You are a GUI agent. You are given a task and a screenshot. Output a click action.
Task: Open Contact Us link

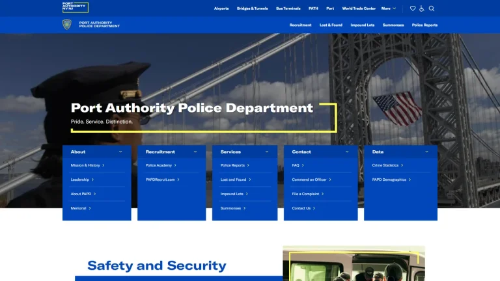coord(303,208)
